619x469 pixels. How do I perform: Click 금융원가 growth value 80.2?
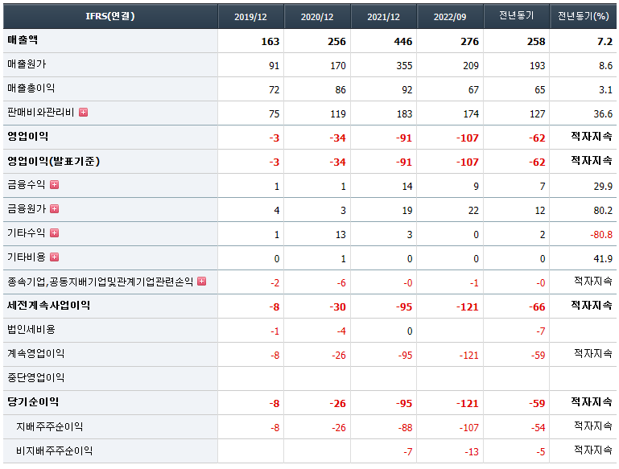[603, 210]
